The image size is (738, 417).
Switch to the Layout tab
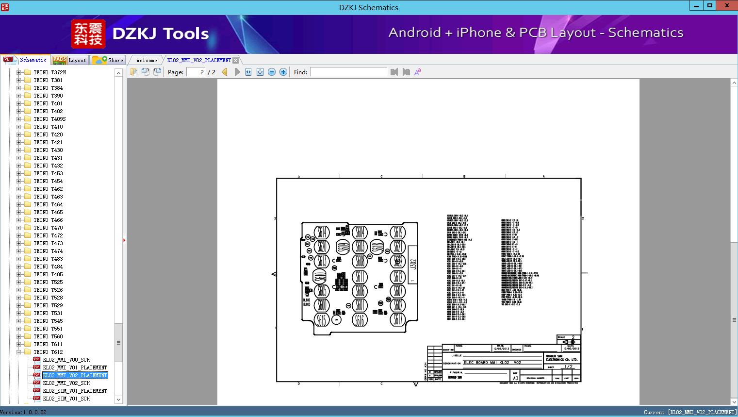pos(69,60)
